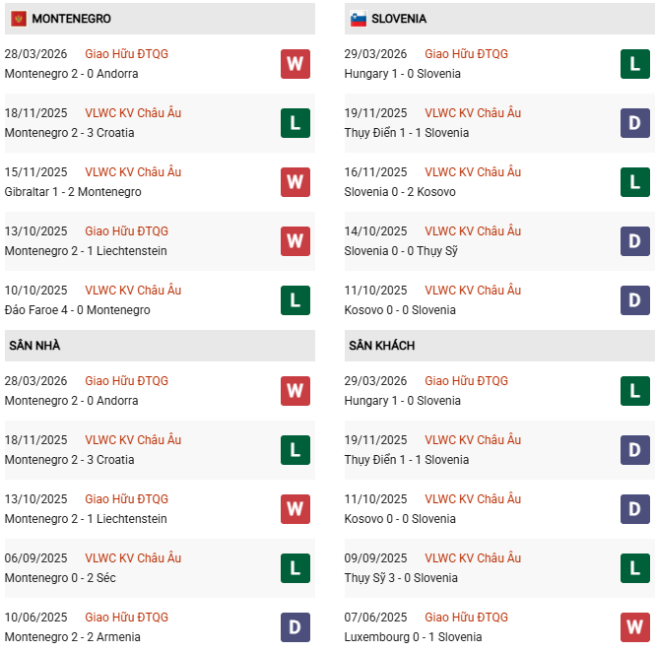Click L badge for Hungary 1-0 Slovenia in the SLOVENIA list
Viewport: 656px width, 652px height.
pyautogui.click(x=635, y=64)
